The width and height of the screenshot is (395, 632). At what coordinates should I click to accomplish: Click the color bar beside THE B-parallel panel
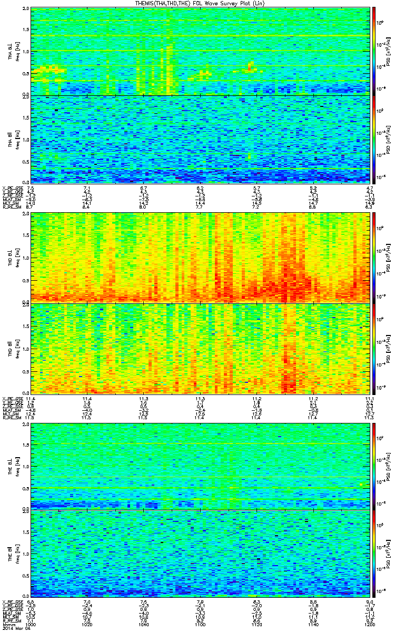[x=373, y=553]
